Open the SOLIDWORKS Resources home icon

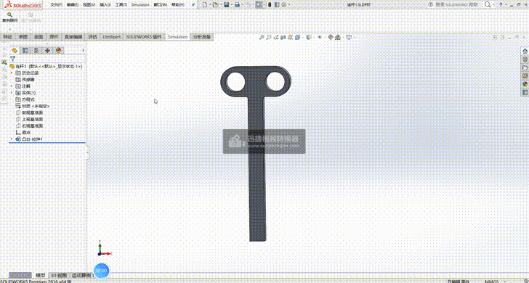click(x=525, y=51)
